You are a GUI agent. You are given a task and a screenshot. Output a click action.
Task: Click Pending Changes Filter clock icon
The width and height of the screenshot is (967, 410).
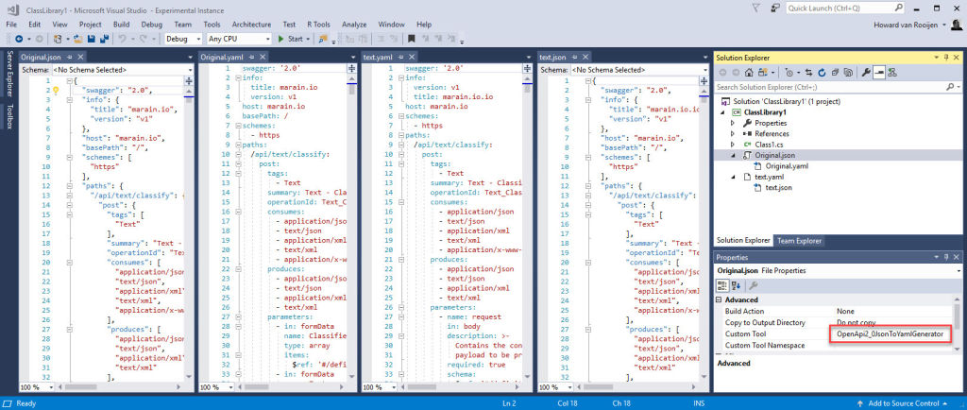tap(789, 73)
